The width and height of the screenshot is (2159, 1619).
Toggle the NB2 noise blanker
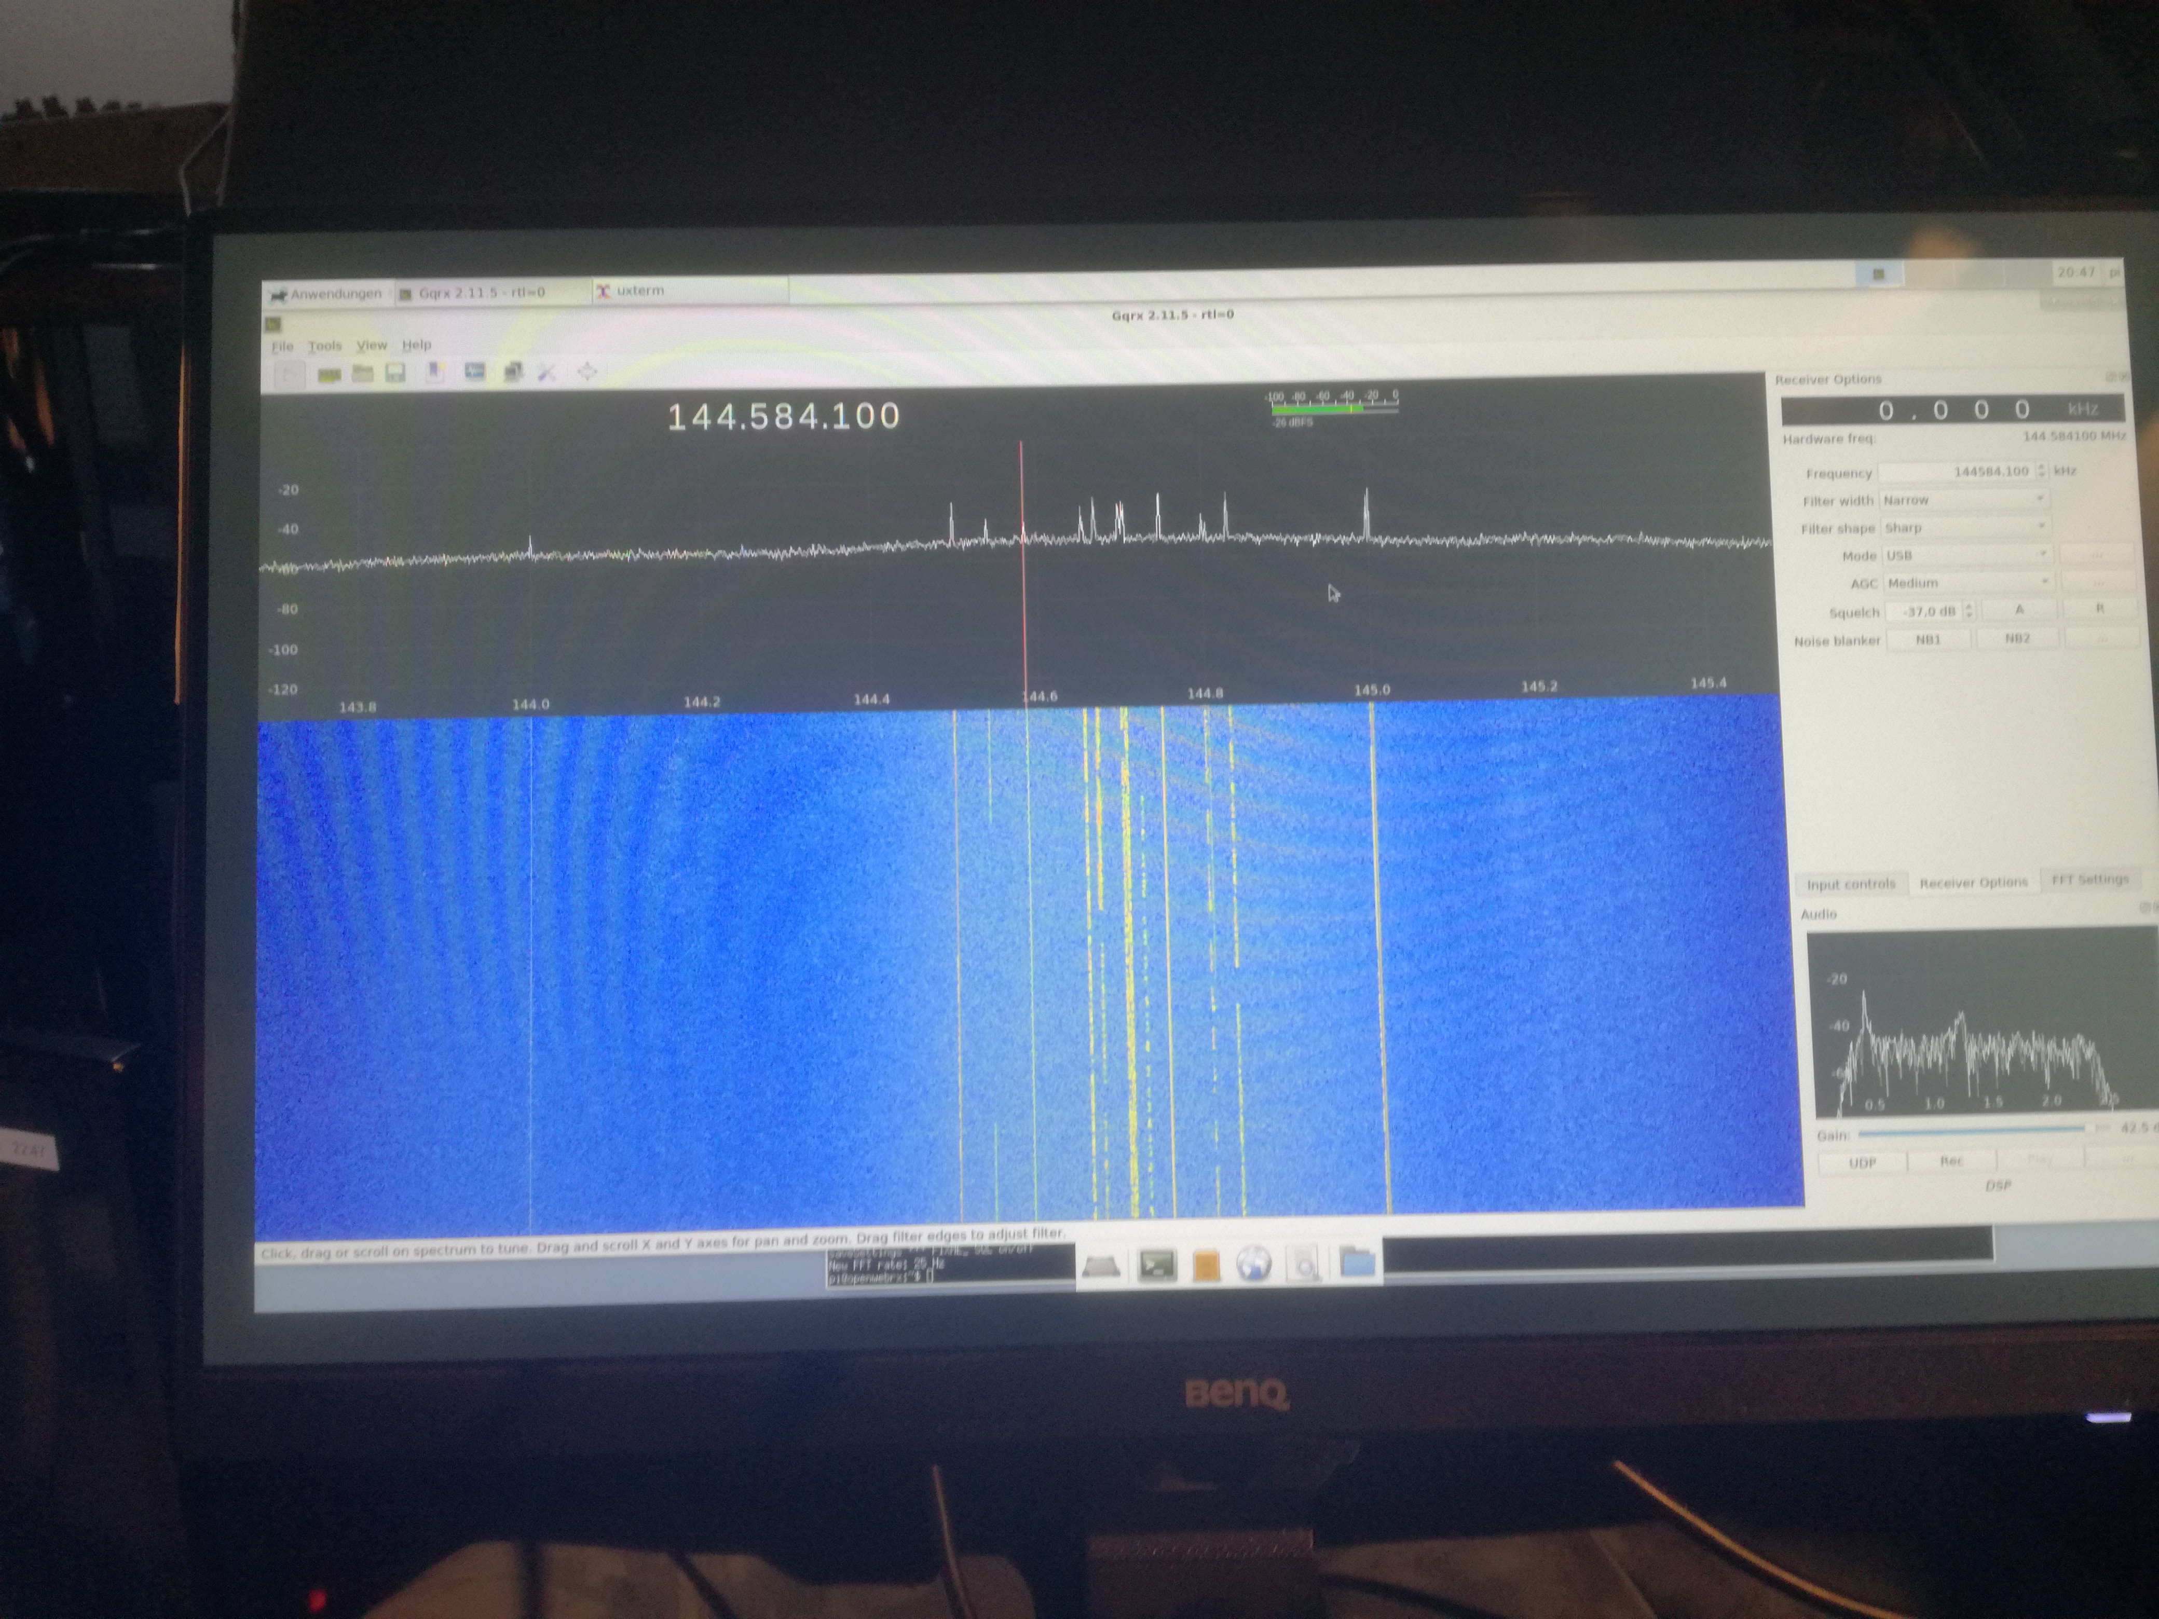(x=2016, y=638)
